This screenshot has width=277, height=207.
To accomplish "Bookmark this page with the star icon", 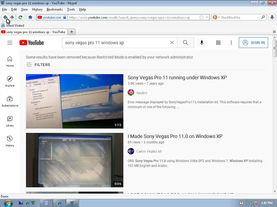I will (201, 17).
